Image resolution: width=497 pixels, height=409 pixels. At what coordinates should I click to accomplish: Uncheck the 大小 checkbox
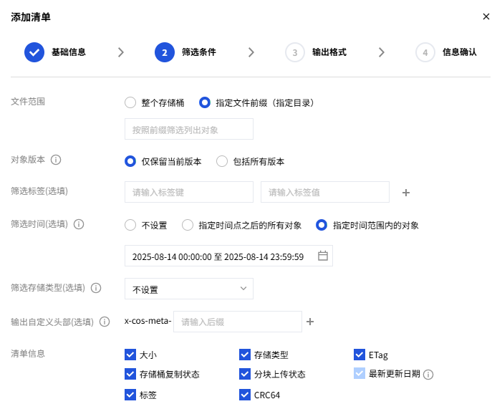click(x=130, y=354)
